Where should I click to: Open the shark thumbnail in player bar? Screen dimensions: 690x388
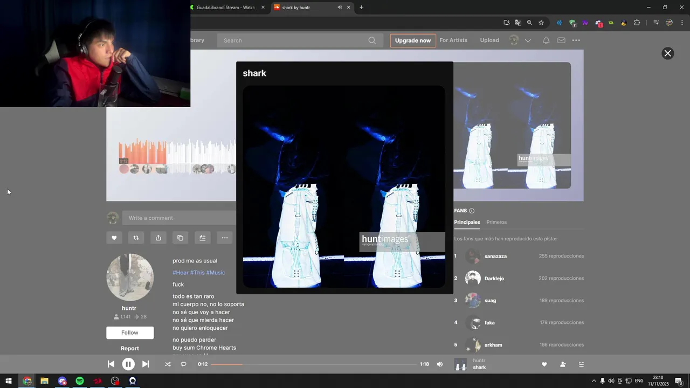pyautogui.click(x=460, y=364)
